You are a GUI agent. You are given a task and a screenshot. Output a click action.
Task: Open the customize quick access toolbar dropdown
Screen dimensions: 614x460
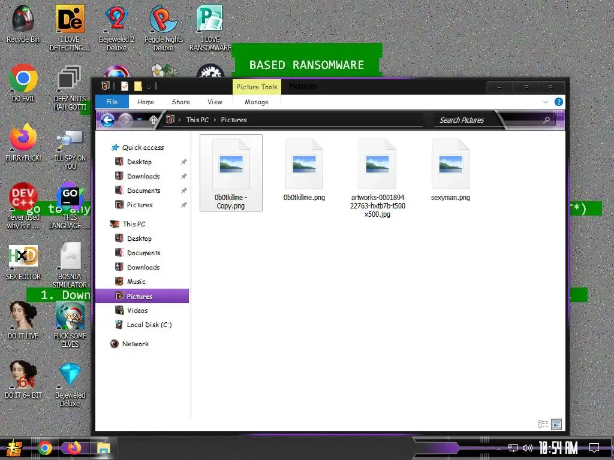coord(149,87)
